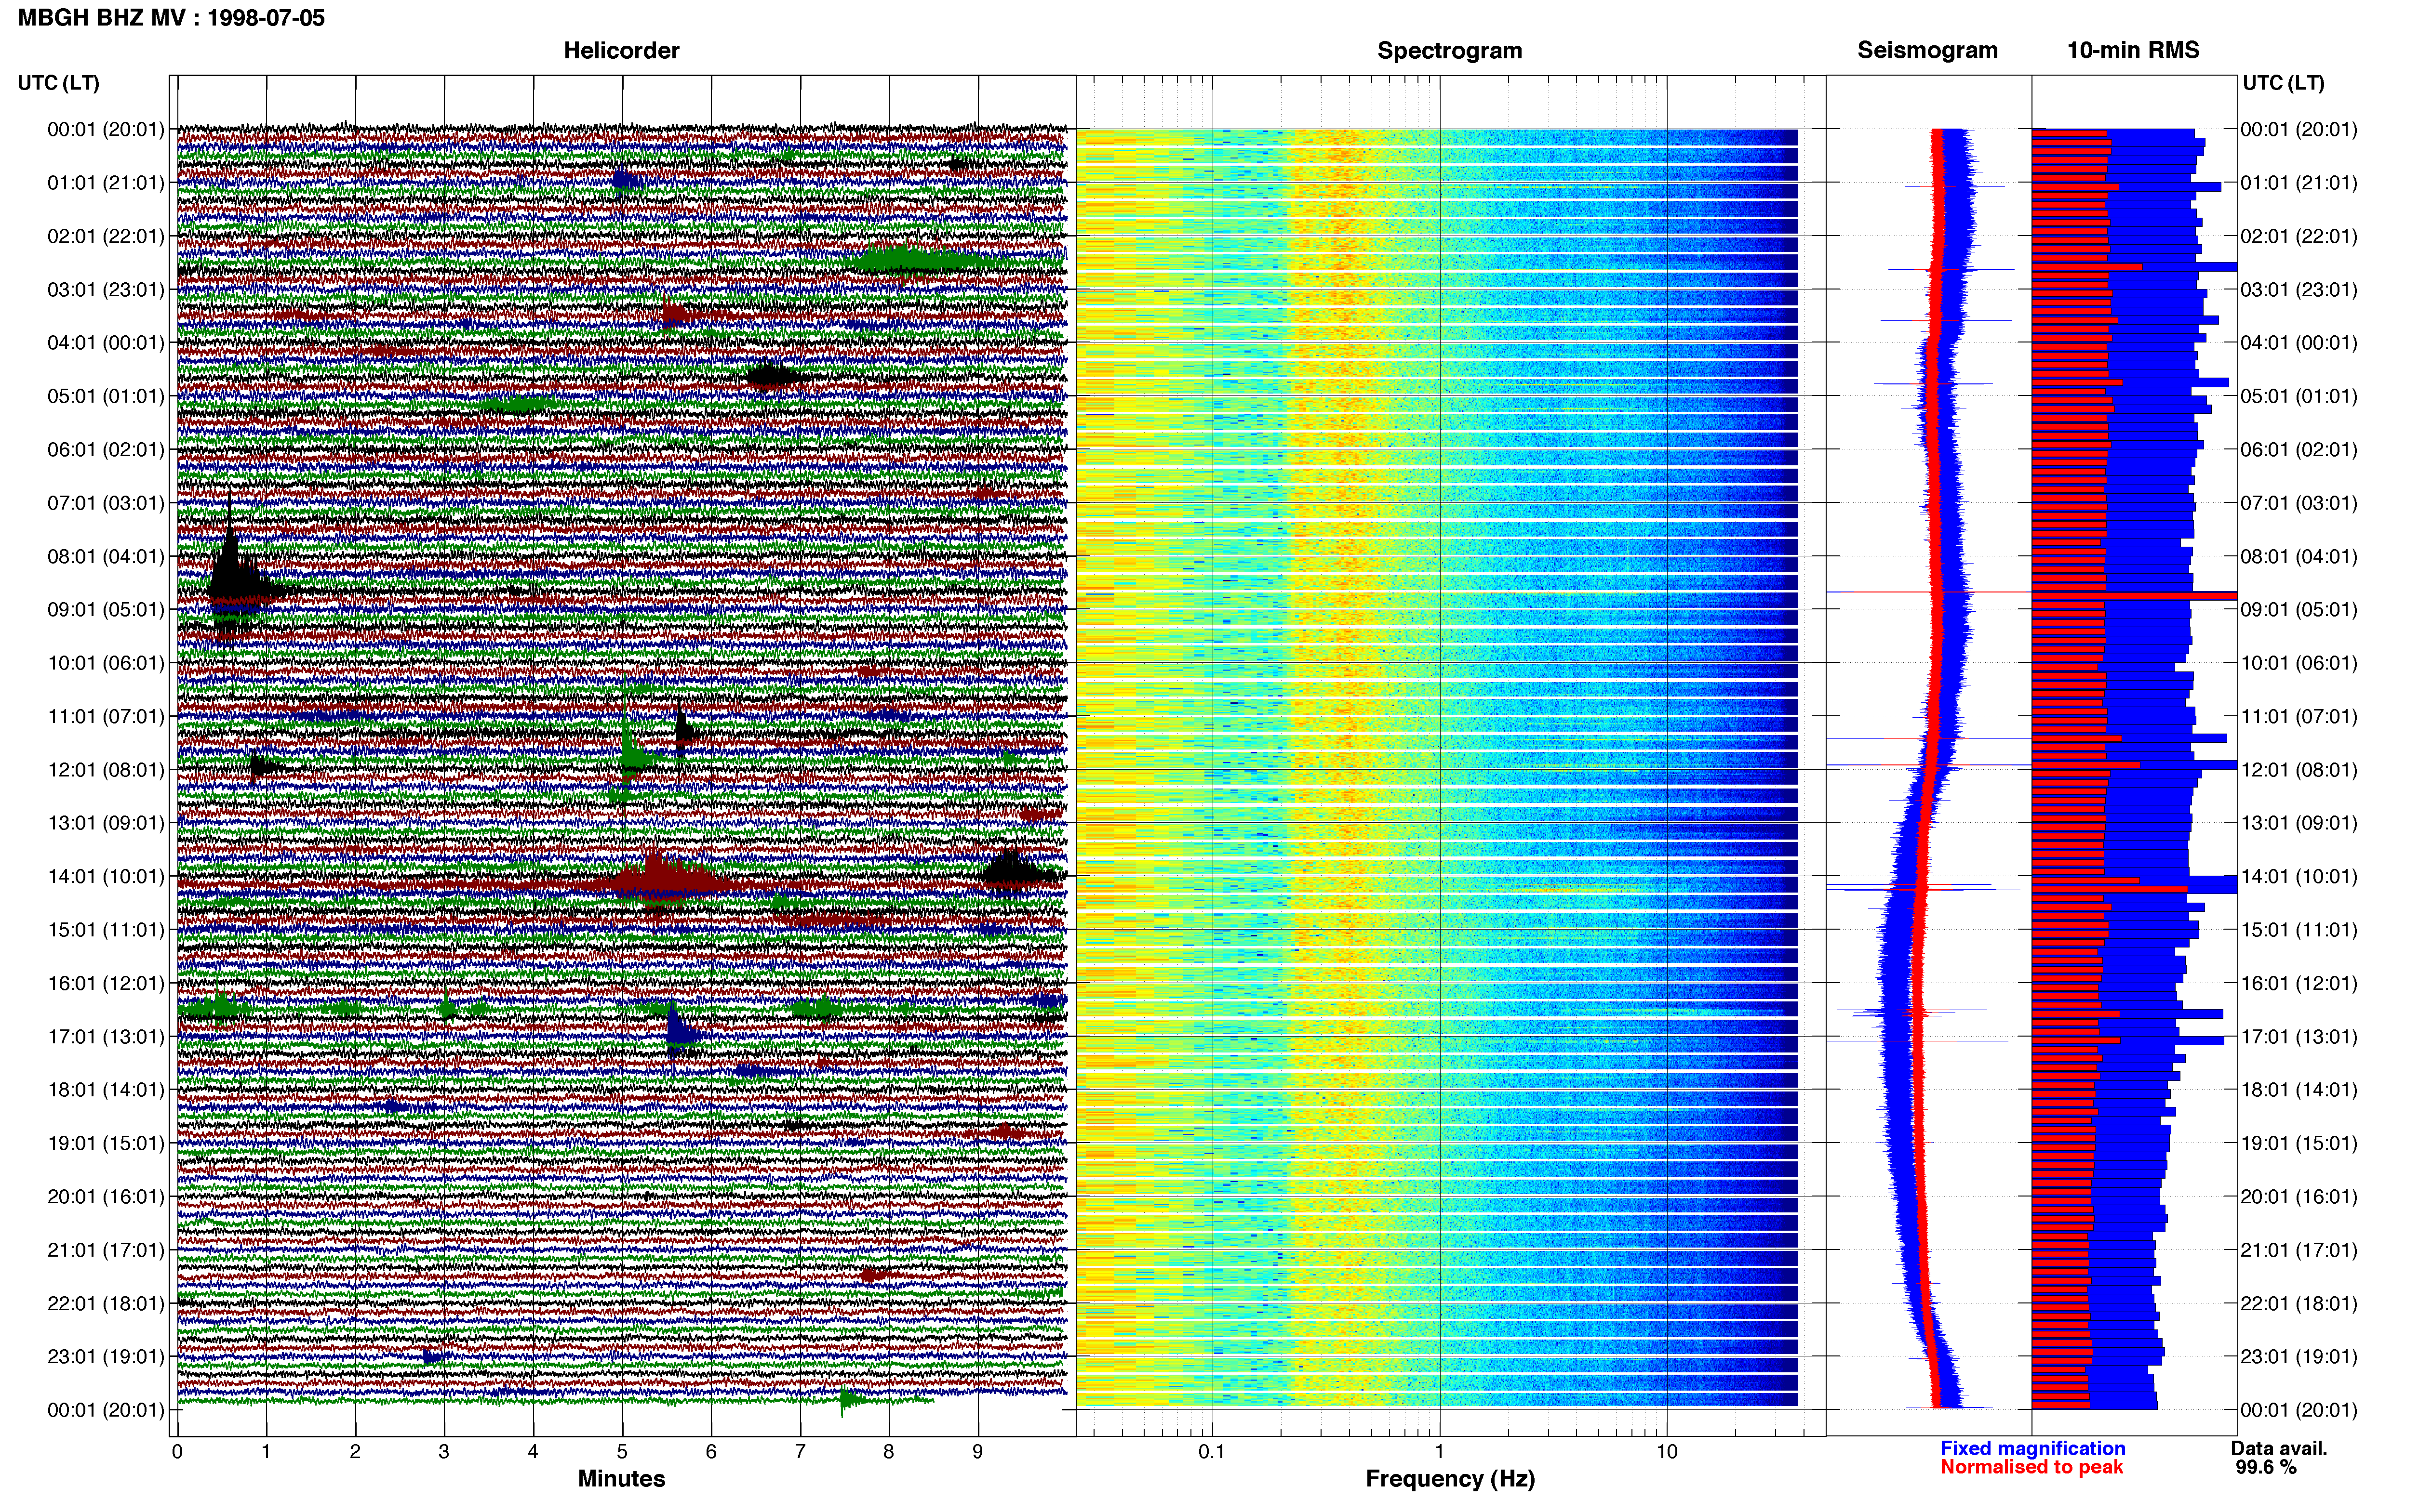Click the 'Data avail.' label

click(2279, 1448)
